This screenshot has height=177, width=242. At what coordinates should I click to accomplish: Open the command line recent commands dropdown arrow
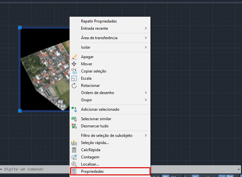click(x=1, y=169)
